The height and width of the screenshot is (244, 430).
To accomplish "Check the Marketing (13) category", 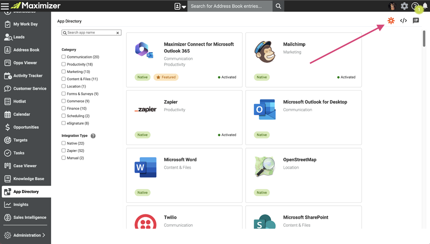I will 64,72.
